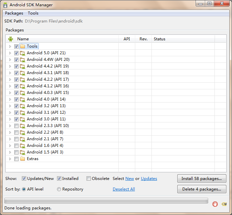This screenshot has height=215, width=232.
Task: Click the Extras folder icon
Action: tap(23, 159)
